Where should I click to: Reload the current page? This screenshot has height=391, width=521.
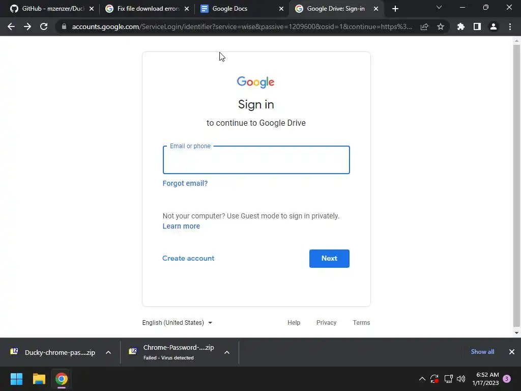coord(44,26)
